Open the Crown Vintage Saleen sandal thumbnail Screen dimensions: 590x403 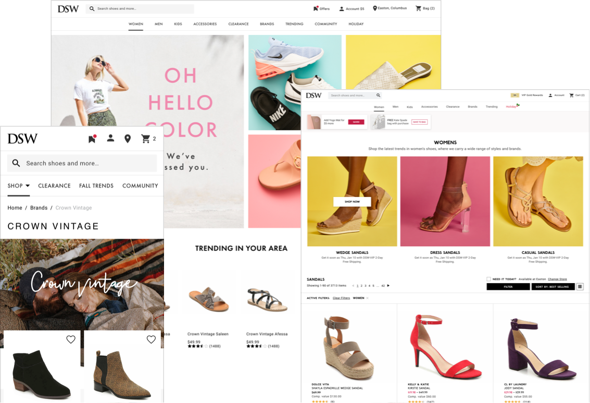[209, 299]
